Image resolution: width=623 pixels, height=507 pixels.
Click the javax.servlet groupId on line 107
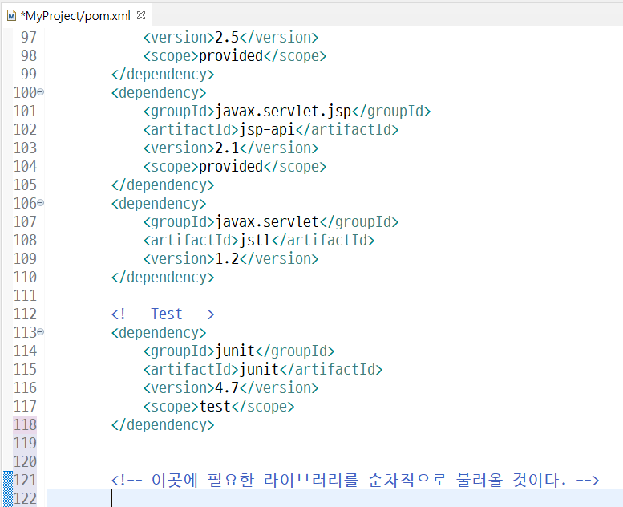(x=267, y=222)
